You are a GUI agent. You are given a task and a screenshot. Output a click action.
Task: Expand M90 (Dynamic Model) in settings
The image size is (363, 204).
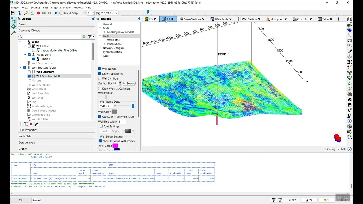[x=104, y=32]
